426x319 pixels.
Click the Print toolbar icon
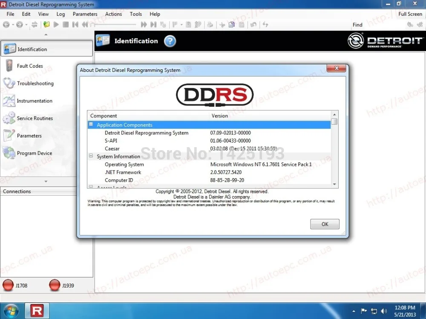210,25
